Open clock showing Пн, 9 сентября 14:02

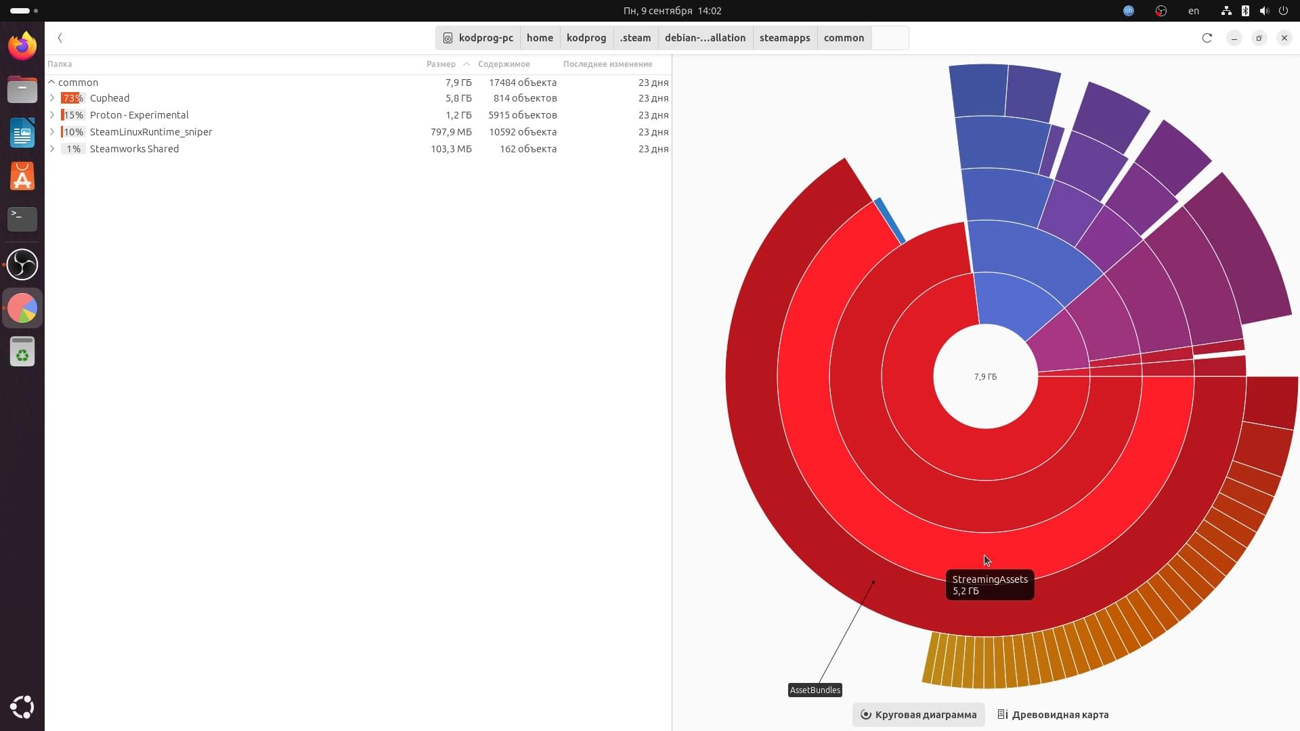click(x=672, y=11)
